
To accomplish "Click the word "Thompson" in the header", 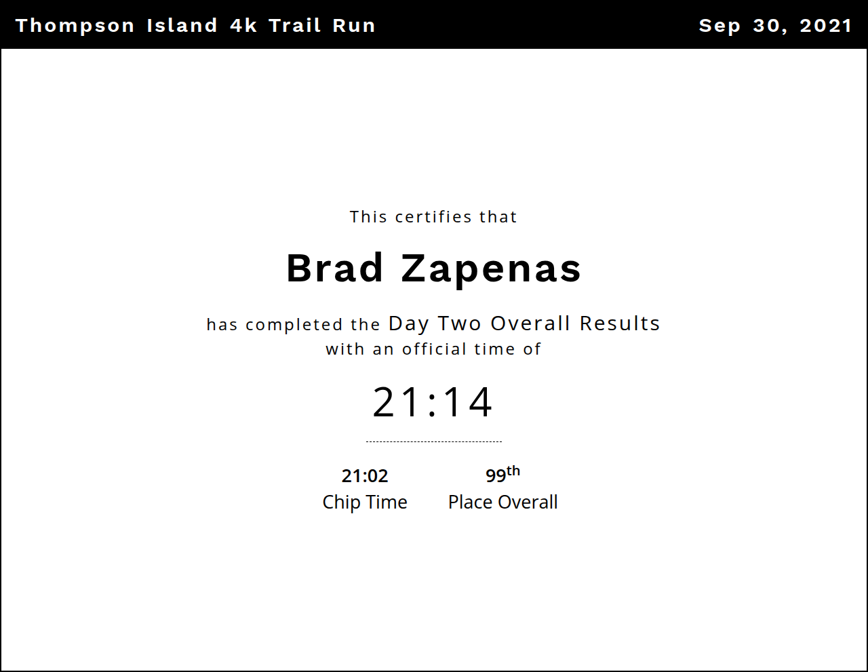I will [x=75, y=26].
